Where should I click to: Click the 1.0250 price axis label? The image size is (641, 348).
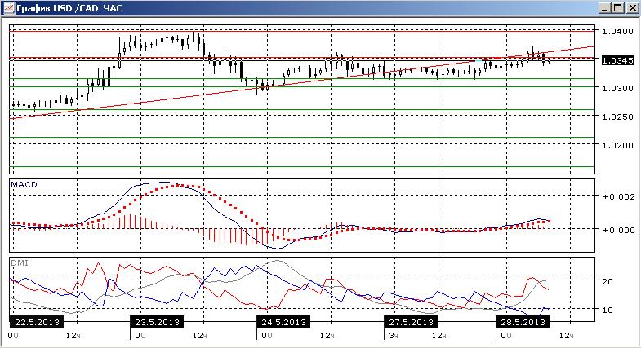[617, 117]
